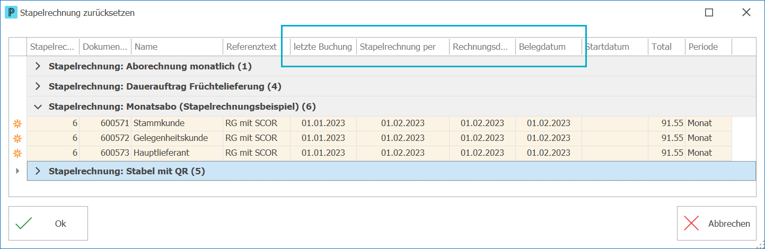The height and width of the screenshot is (249, 765).
Task: Click the application logo in the title bar
Action: [11, 13]
